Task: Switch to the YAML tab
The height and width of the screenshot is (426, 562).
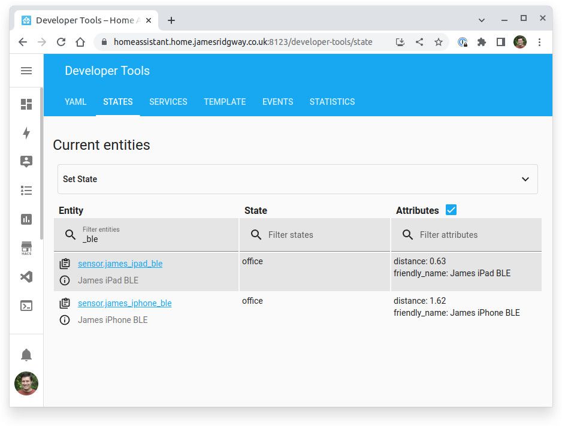Action: 75,102
